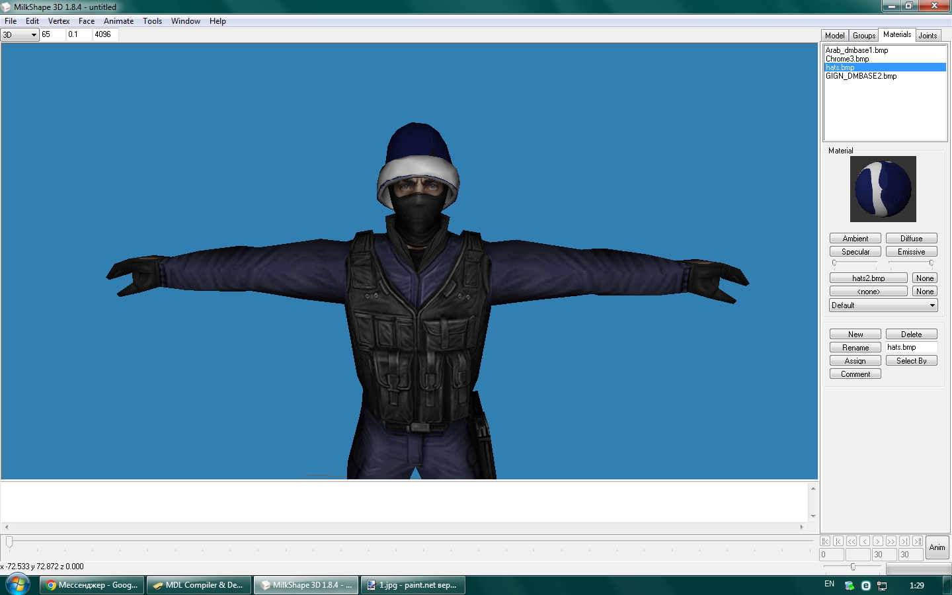The width and height of the screenshot is (952, 595).
Task: Switch to the Chrome Мессенджер taskbar window
Action: click(92, 585)
